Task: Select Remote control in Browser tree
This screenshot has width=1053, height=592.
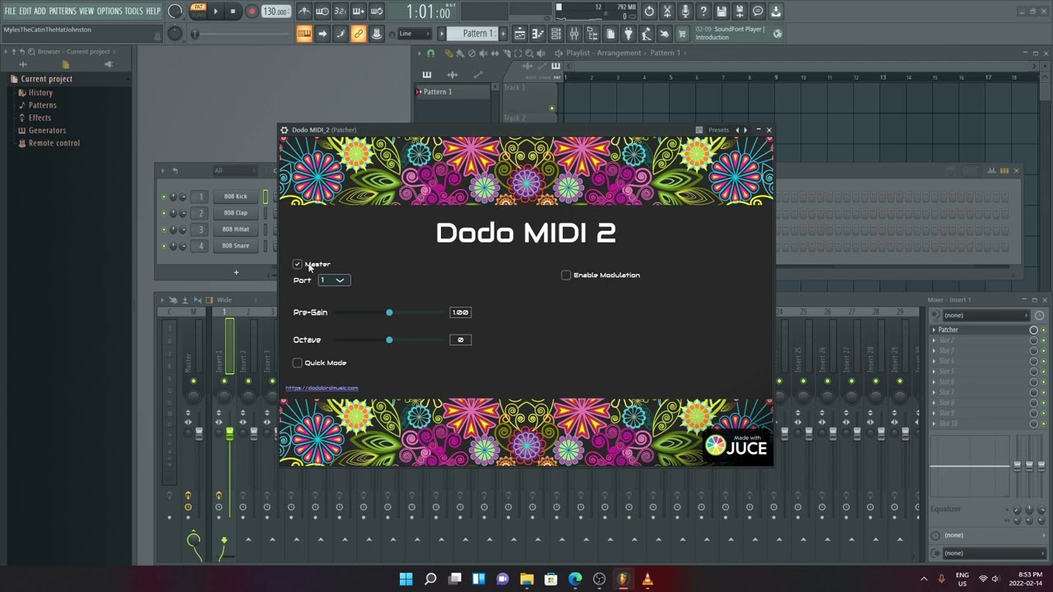Action: click(54, 143)
